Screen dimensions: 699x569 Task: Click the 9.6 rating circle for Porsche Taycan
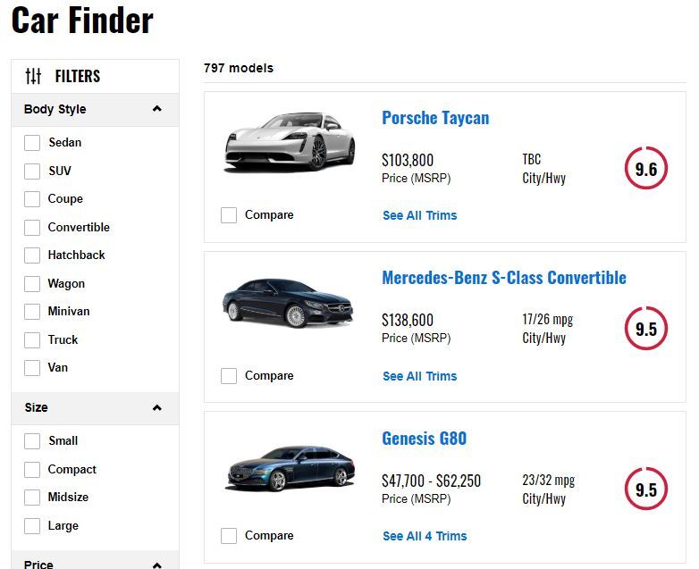[x=645, y=169]
